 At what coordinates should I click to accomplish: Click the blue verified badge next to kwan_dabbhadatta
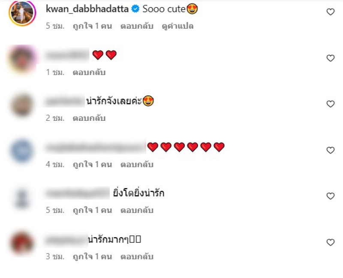tap(135, 9)
